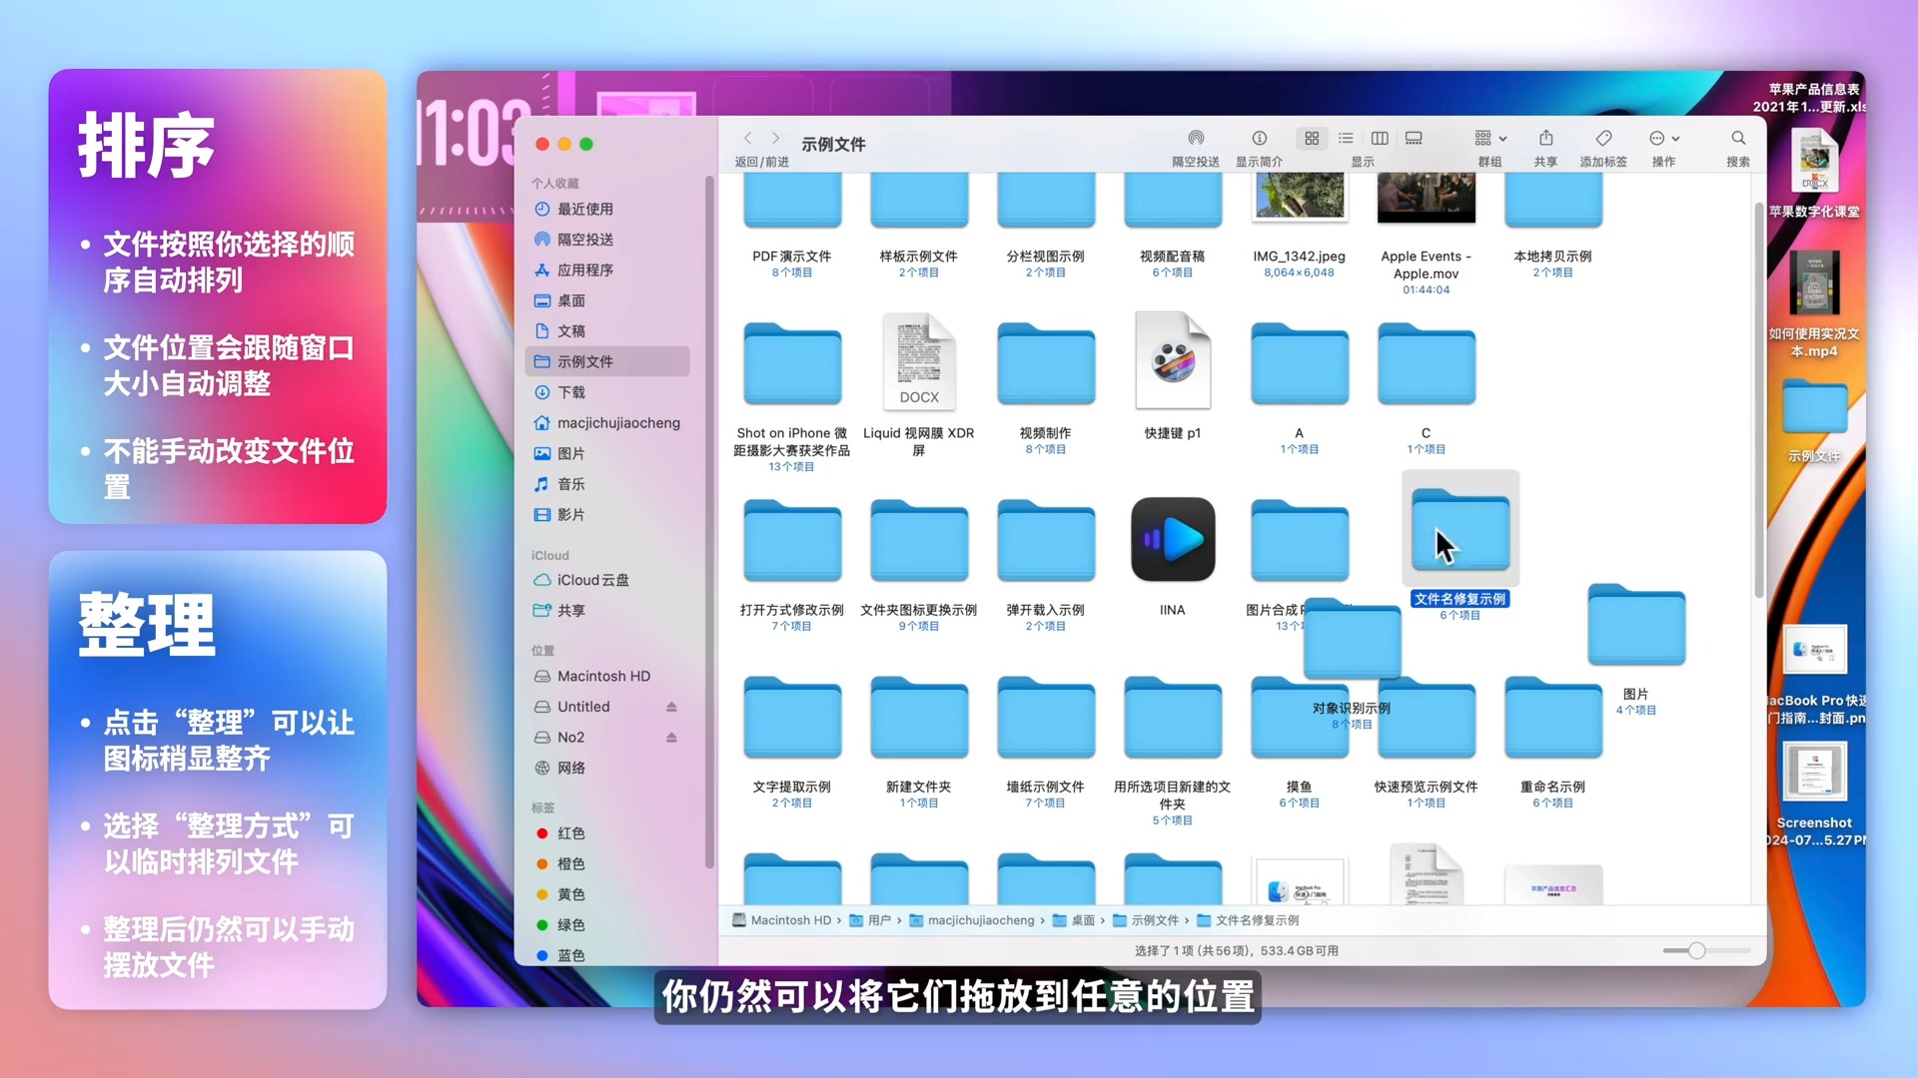The width and height of the screenshot is (1918, 1078).
Task: Switch to gallery view mode
Action: point(1414,138)
